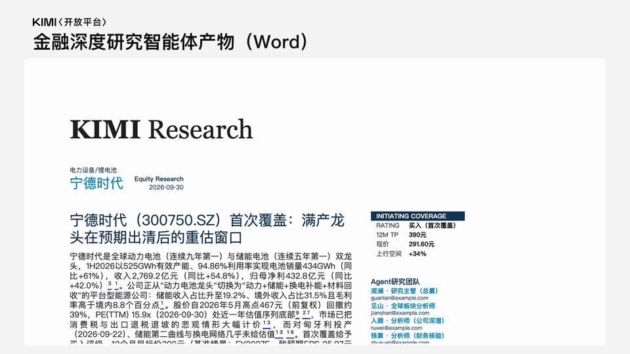
Task: Click email ruwei@example.com
Action: coord(396,328)
